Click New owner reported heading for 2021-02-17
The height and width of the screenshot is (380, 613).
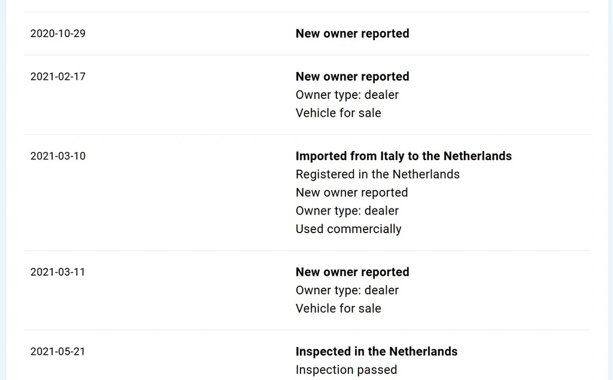(x=352, y=77)
